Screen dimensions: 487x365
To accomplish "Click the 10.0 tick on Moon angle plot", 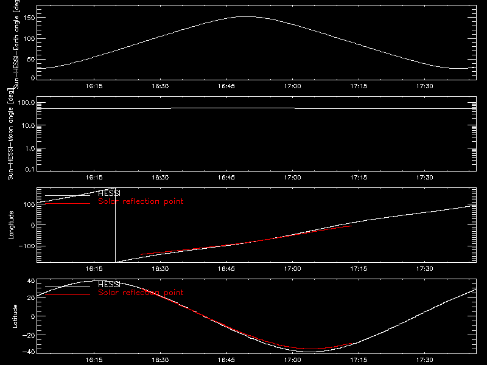I will [28, 125].
